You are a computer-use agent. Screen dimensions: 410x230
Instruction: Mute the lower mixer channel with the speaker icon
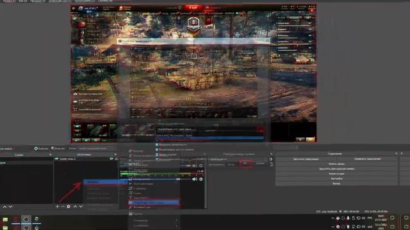(x=195, y=179)
